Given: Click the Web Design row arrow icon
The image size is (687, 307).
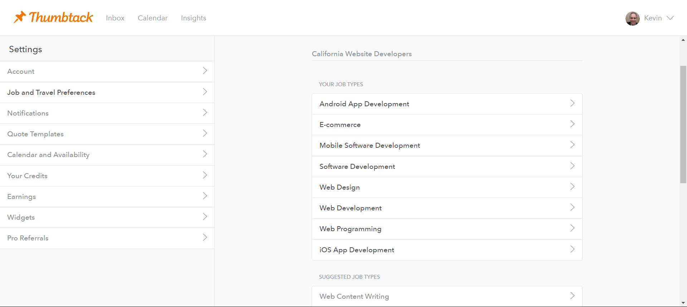Looking at the screenshot, I should (x=572, y=187).
